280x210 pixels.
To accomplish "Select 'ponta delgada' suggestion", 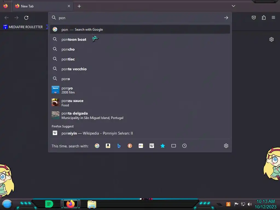I will 140,115.
